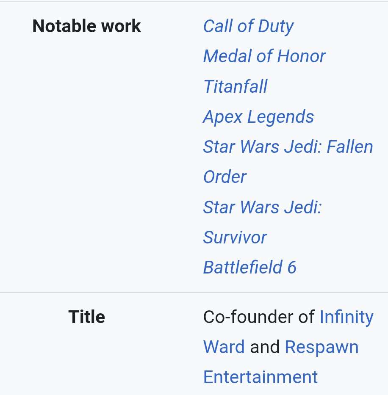Click the word Duty in the first link

(x=276, y=26)
